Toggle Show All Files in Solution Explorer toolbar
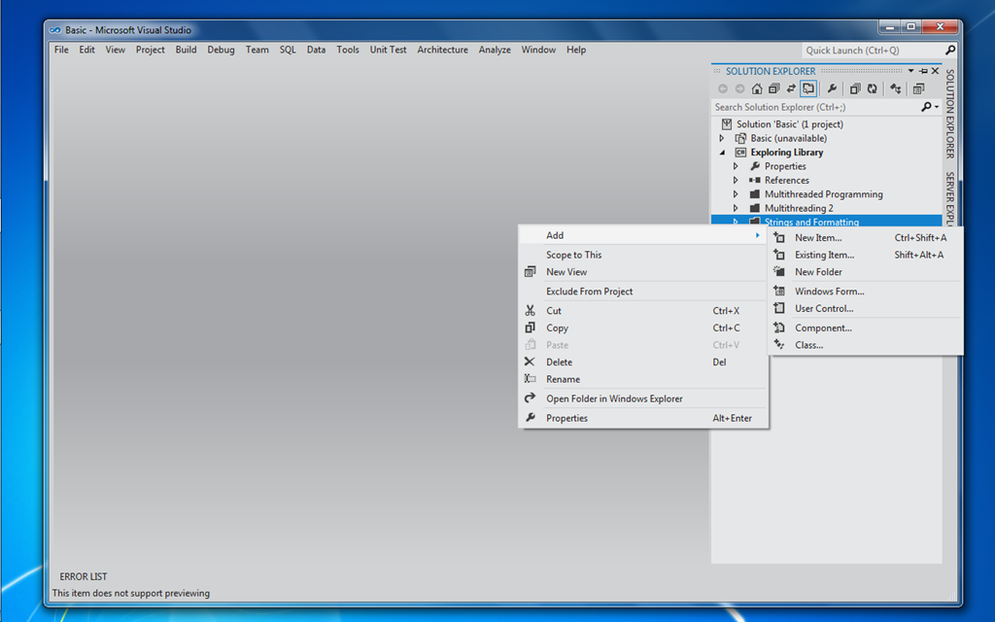This screenshot has height=622, width=995. (855, 88)
